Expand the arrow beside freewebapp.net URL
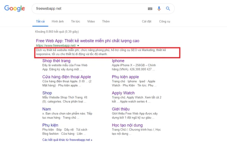 click(x=78, y=45)
